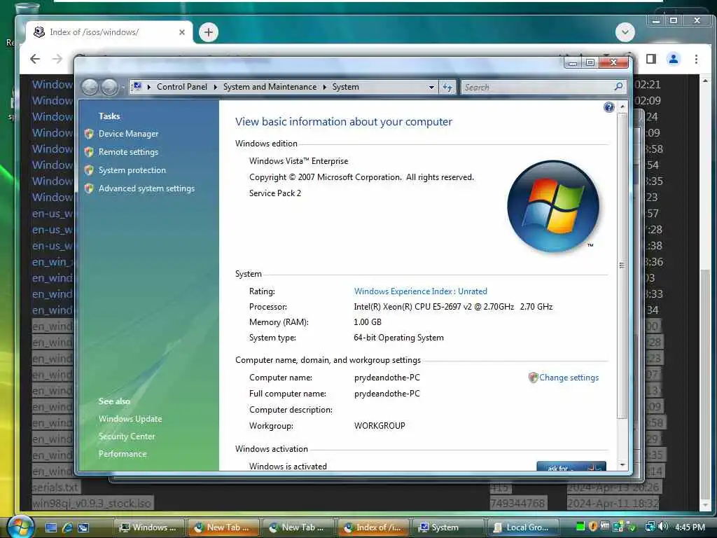Open Advanced system settings link
The width and height of the screenshot is (717, 538).
(x=146, y=188)
